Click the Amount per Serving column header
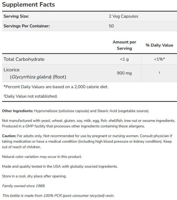The width and height of the screenshot is (177, 200). (x=124, y=45)
